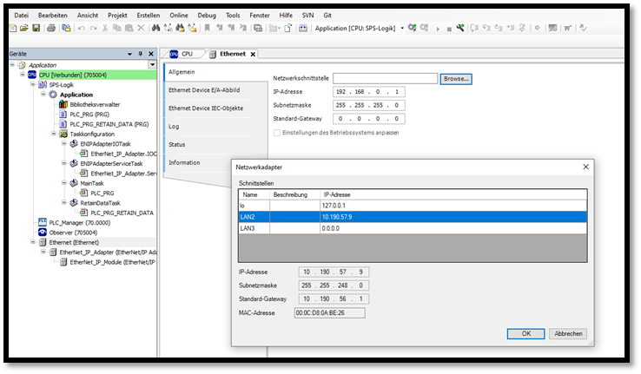Click the Print toolbar icon
Viewport: 641px width, 374px height.
click(x=52, y=29)
